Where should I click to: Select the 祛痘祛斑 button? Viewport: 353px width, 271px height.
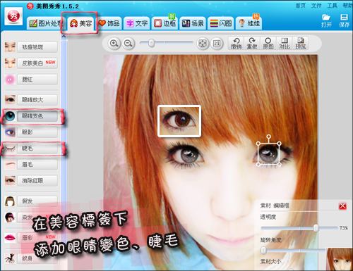37,47
